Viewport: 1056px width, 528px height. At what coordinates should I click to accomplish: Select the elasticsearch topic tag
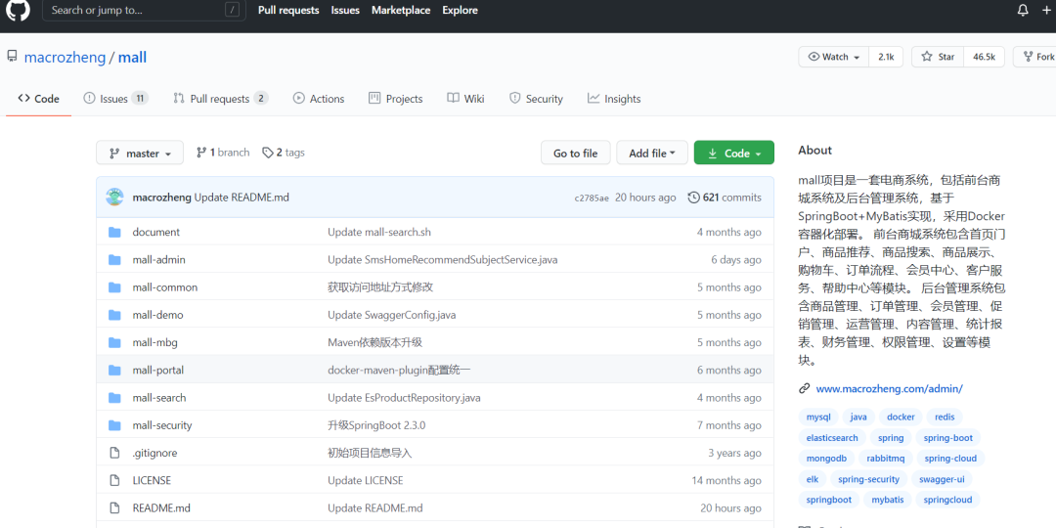(x=832, y=438)
